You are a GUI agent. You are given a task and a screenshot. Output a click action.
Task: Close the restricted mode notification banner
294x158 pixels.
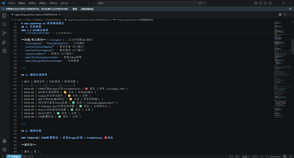click(x=290, y=9)
